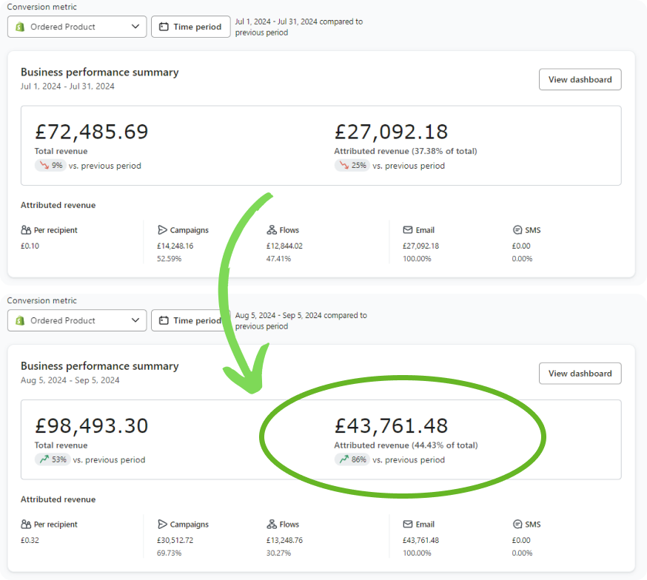Image resolution: width=647 pixels, height=580 pixels.
Task: Expand the Ordered Product dropdown for the Aug–Sep report
Action: 77,320
